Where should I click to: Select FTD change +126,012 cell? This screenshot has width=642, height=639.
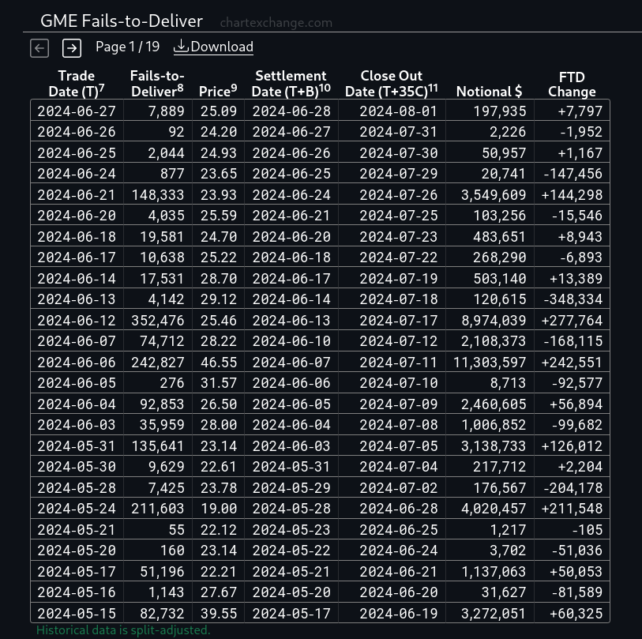(x=572, y=445)
